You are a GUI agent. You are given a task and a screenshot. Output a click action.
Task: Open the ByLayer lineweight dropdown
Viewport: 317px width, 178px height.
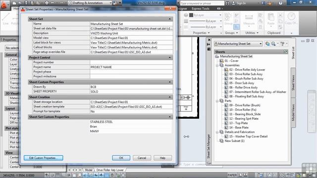(221, 21)
